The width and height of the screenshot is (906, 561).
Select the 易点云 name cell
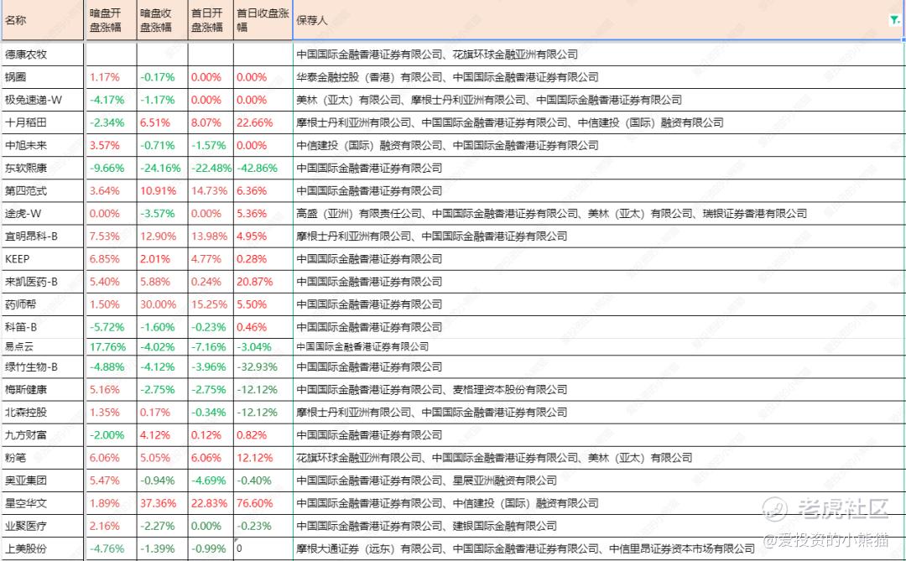pos(44,346)
